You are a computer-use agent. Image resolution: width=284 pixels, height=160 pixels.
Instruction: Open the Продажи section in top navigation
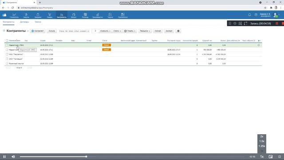click(x=38, y=15)
